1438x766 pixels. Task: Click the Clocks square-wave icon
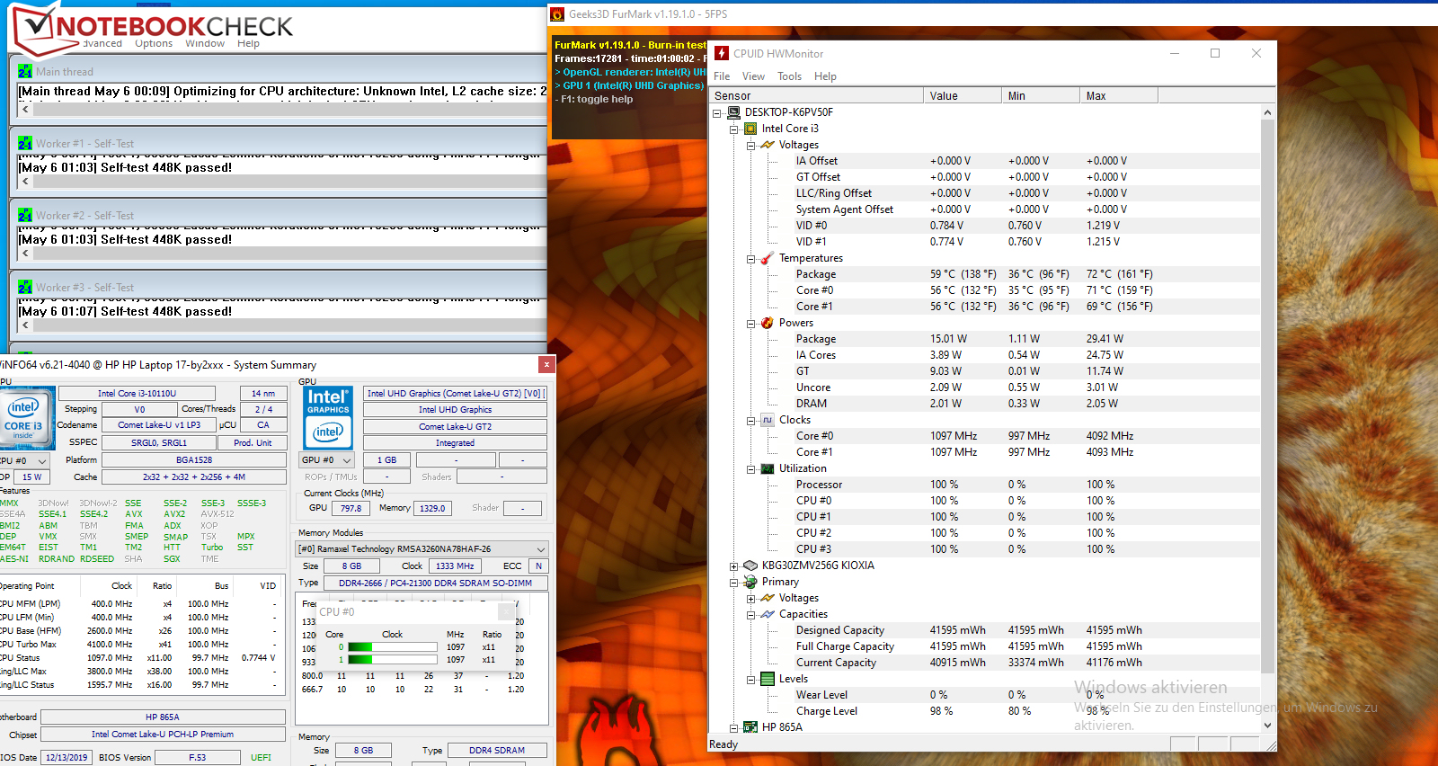click(x=768, y=420)
